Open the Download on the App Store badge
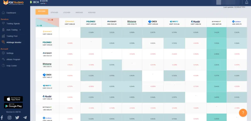Image resolution: width=251 pixels, height=121 pixels. pos(13,99)
